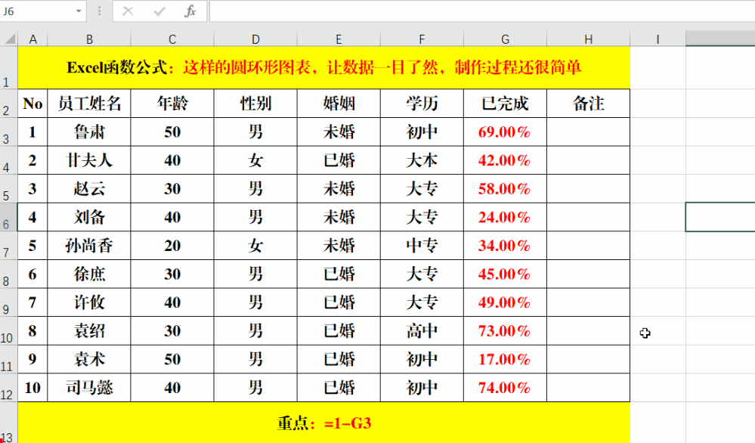Select the cell containing 鲁肃
The image size is (755, 443).
[89, 132]
